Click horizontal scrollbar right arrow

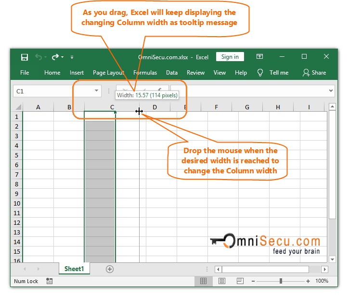[325, 270]
